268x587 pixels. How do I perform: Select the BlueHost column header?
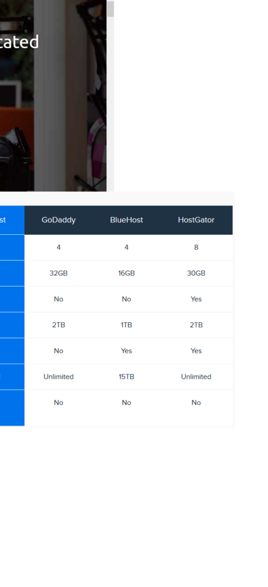click(126, 220)
